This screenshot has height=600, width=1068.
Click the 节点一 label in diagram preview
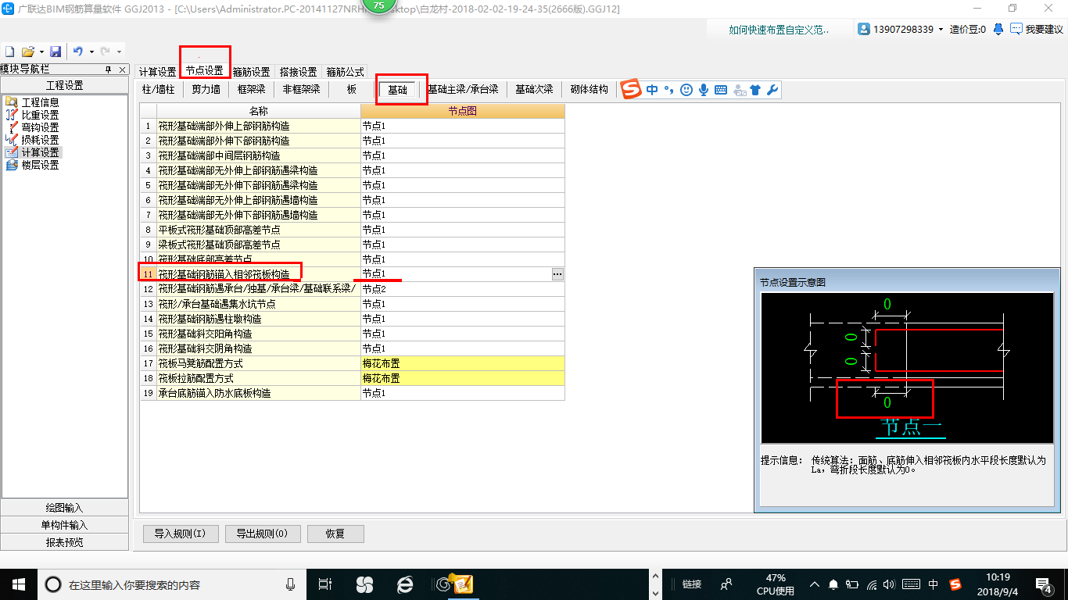pos(910,427)
